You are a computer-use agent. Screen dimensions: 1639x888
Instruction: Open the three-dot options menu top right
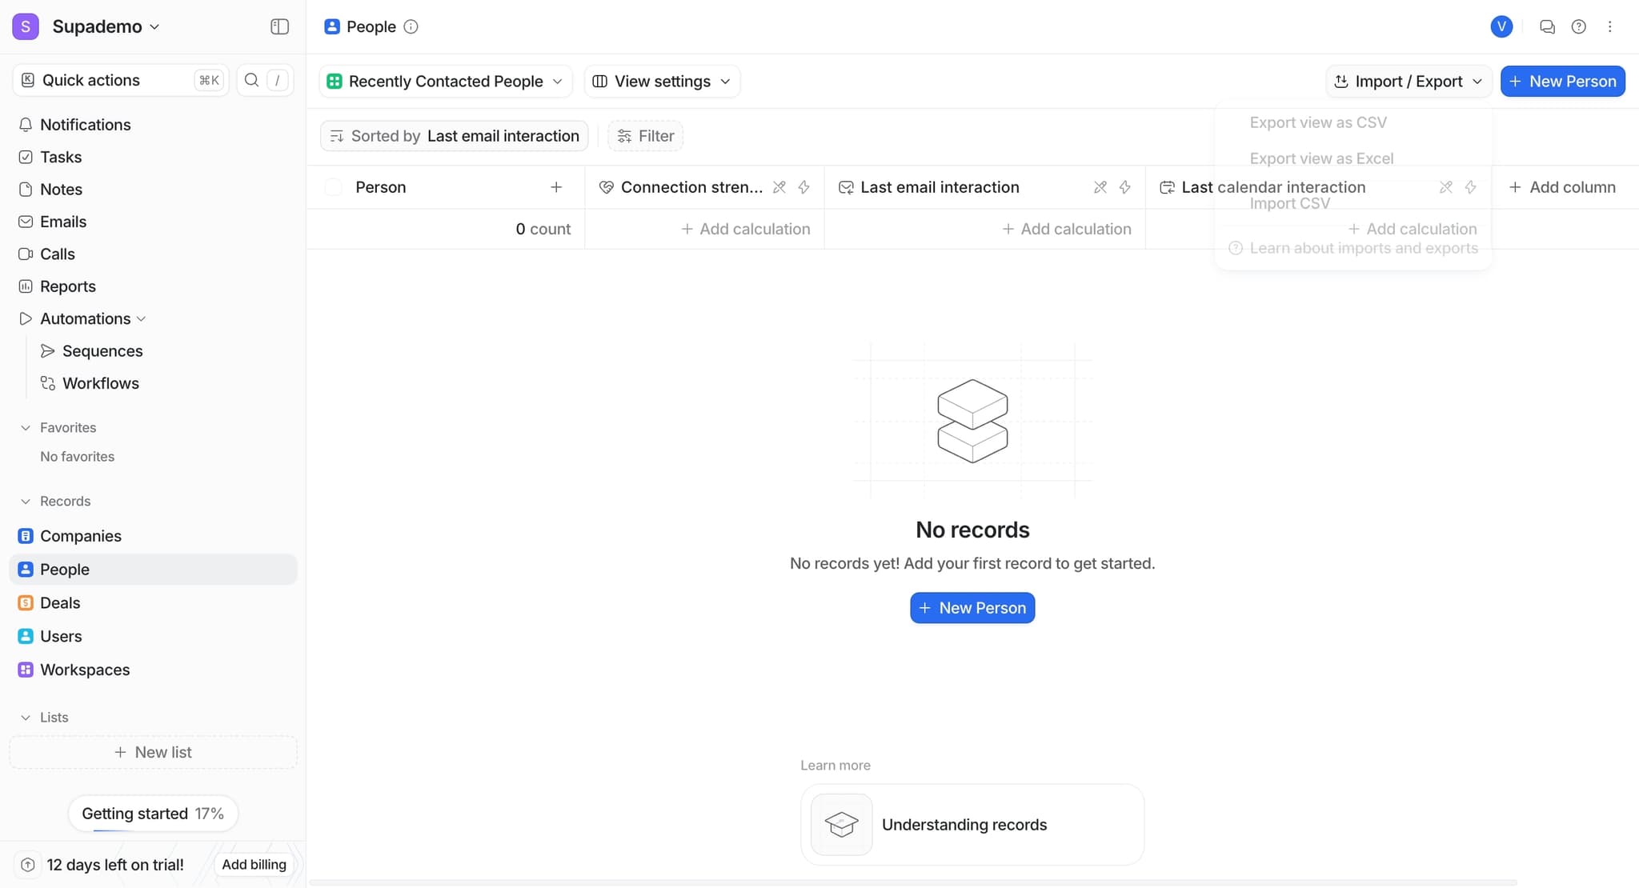click(1609, 26)
